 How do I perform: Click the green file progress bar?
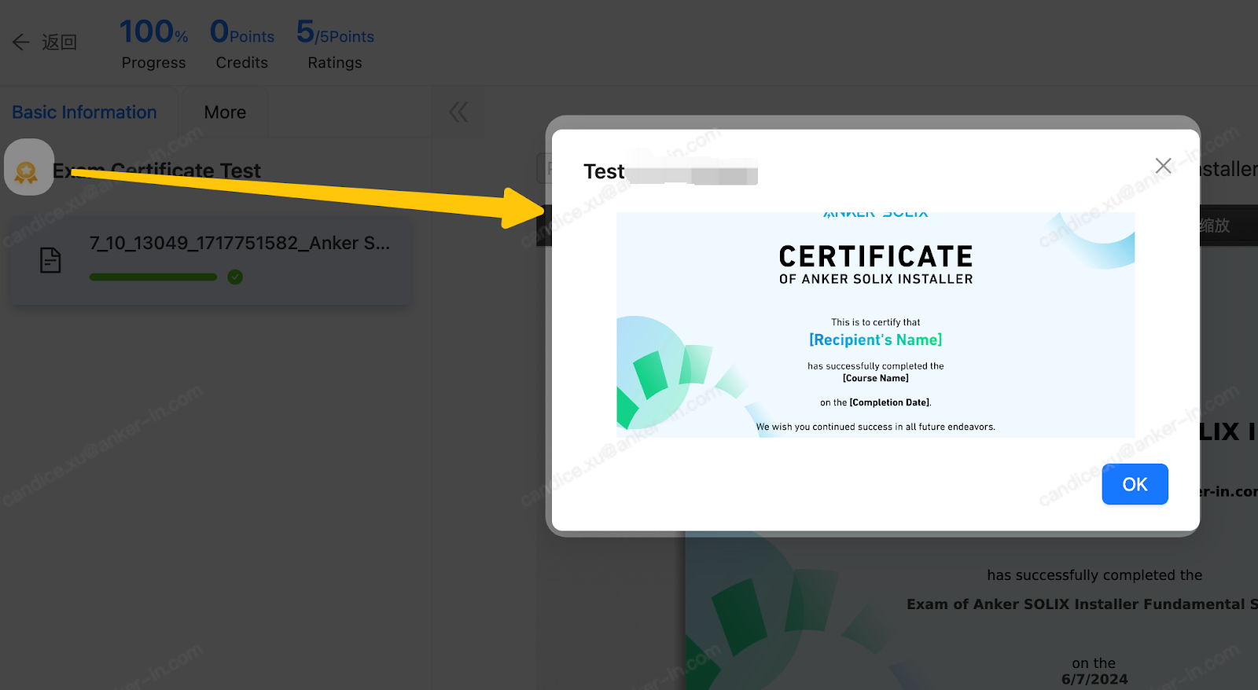pos(153,277)
